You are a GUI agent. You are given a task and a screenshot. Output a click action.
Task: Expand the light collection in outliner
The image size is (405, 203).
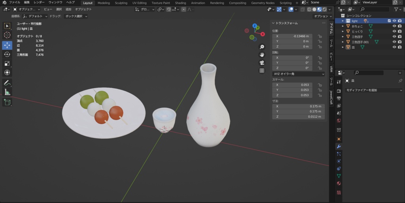[x=343, y=21]
